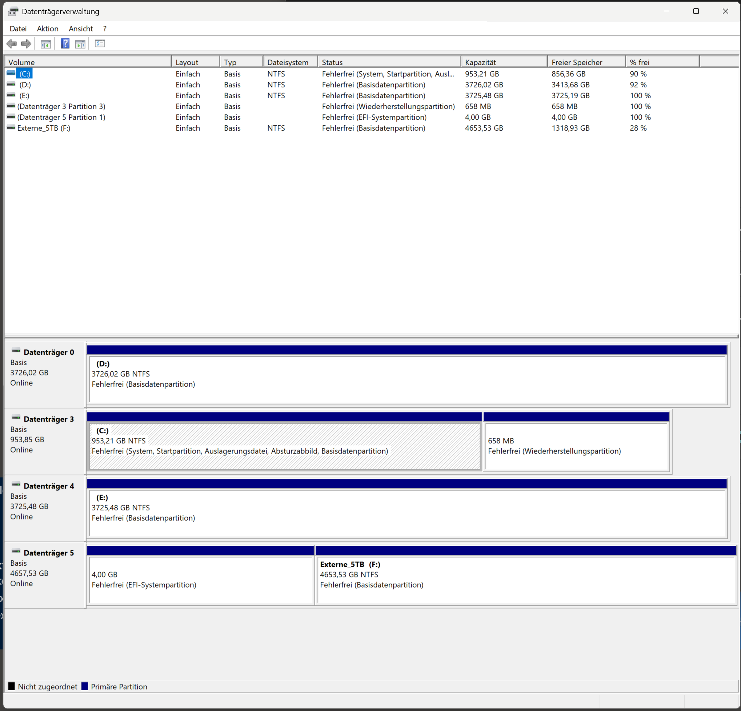Open Help via the question mark toolbar icon
This screenshot has width=741, height=711.
pyautogui.click(x=65, y=44)
